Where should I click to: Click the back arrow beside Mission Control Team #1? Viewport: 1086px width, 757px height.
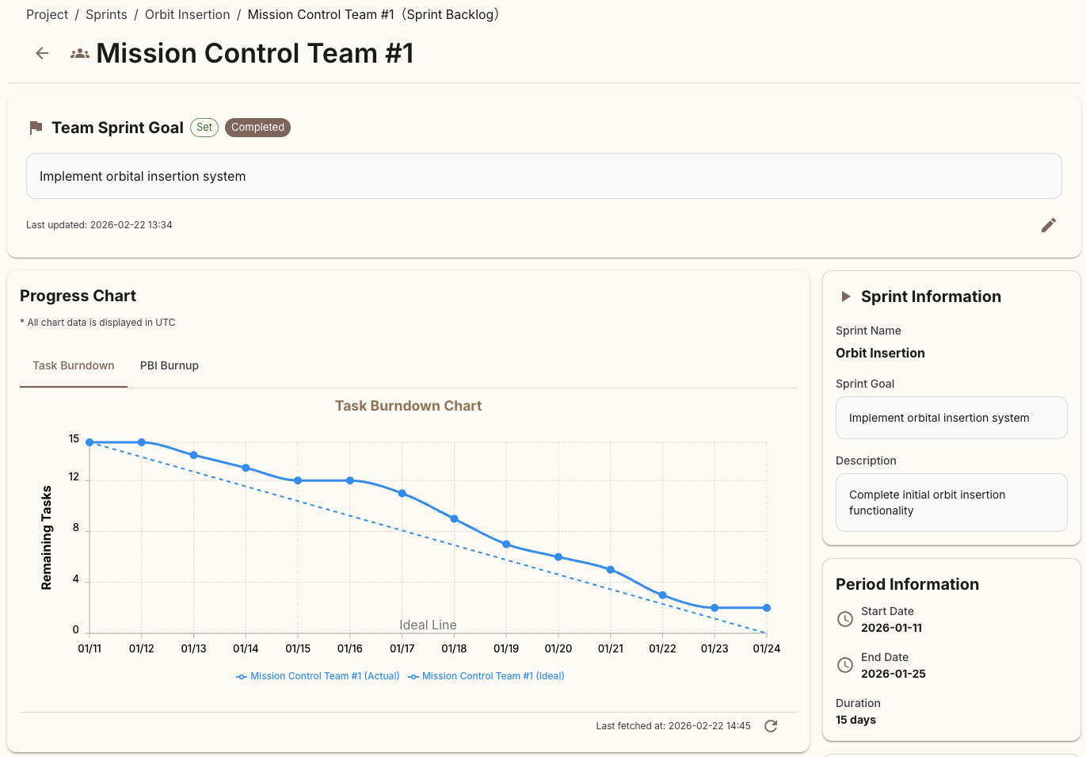(41, 53)
